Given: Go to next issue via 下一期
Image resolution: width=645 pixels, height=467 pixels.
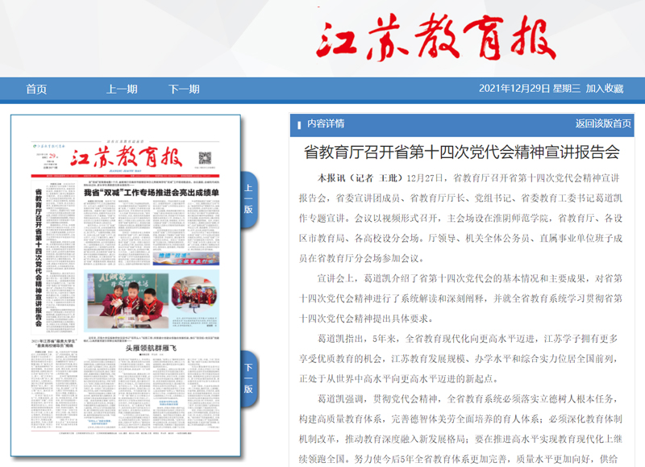Looking at the screenshot, I should tap(184, 89).
